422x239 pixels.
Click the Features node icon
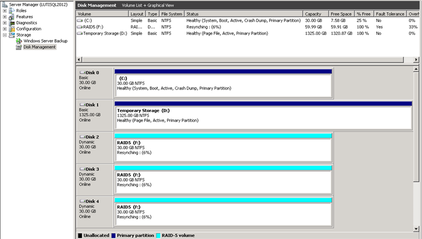point(12,17)
